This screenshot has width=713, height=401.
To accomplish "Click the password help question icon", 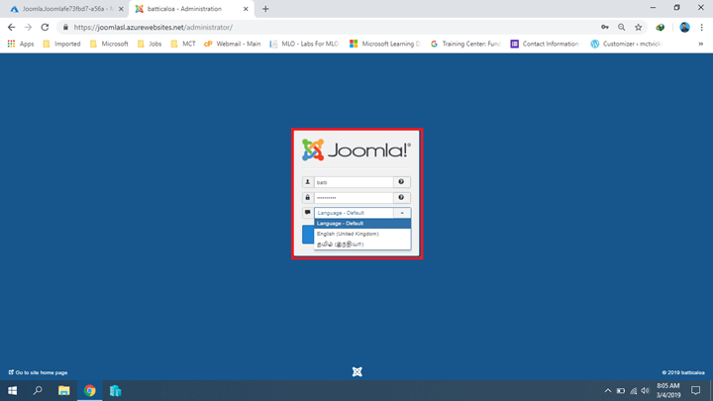I will click(401, 197).
